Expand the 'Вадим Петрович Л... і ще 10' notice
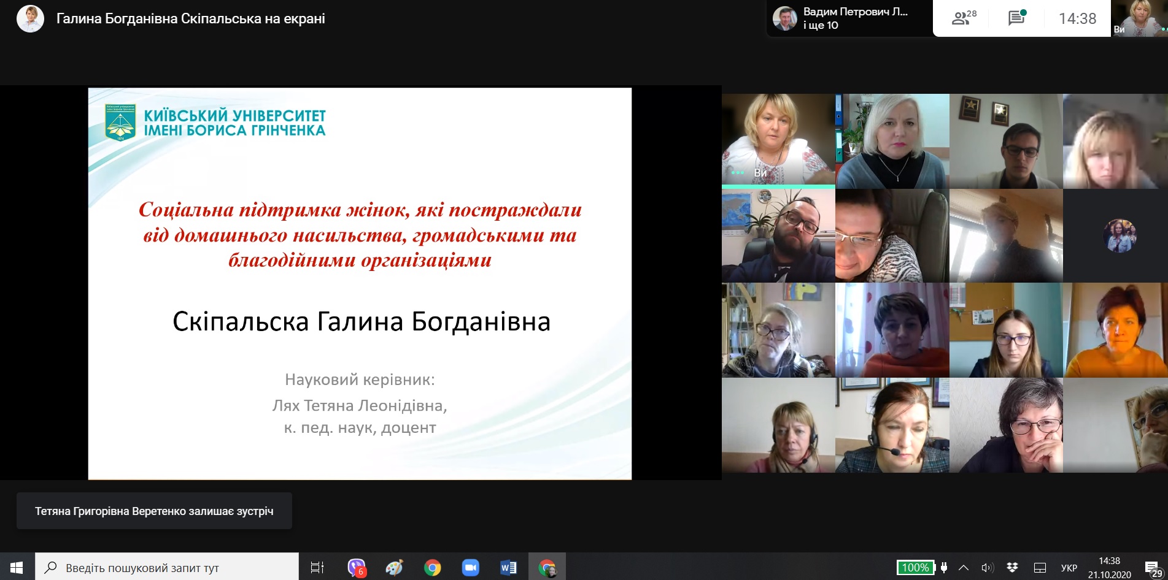1168x580 pixels. [x=849, y=18]
